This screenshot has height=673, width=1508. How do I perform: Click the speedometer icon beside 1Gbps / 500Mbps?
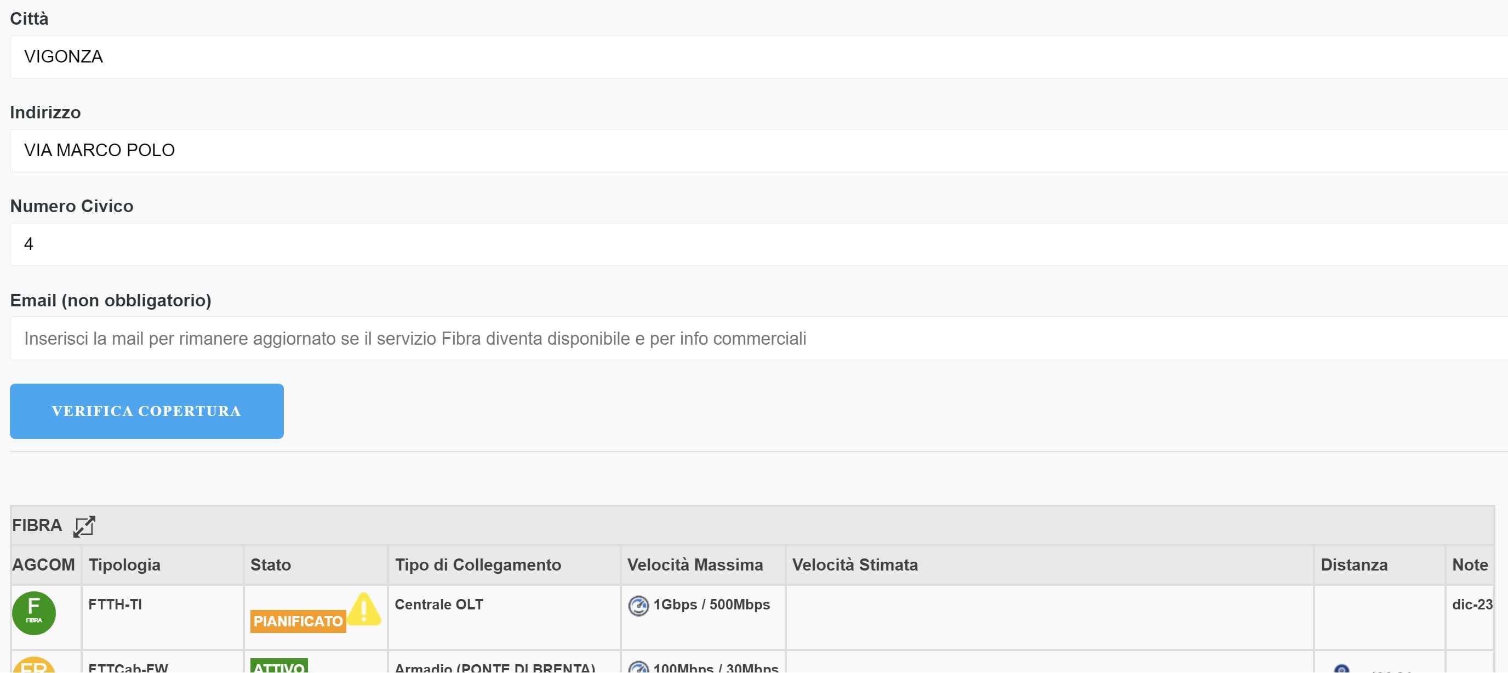(638, 605)
